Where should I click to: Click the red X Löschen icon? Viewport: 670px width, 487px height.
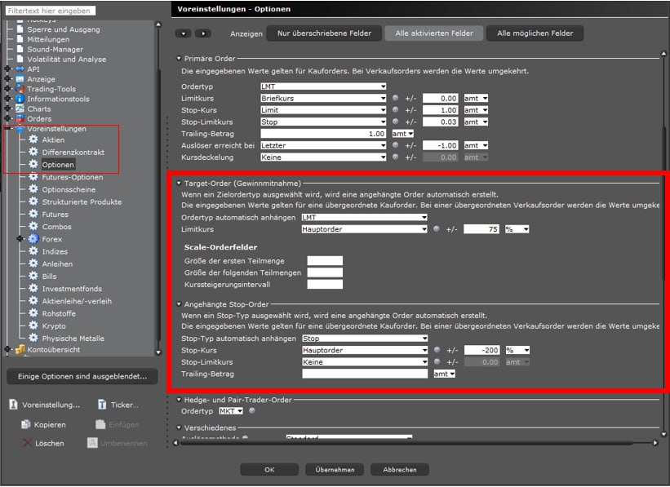[27, 443]
